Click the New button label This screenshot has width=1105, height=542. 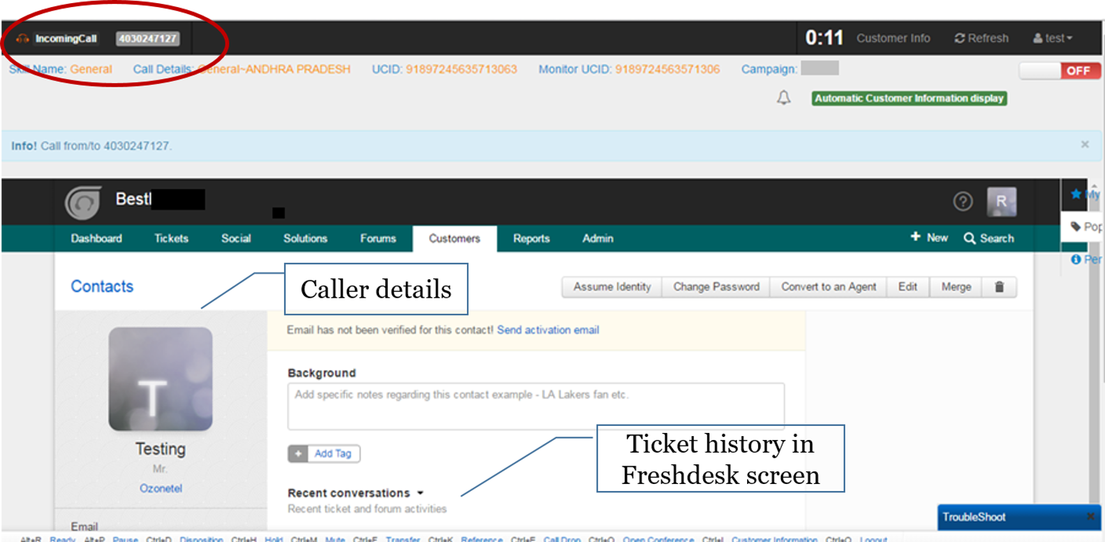coord(937,238)
